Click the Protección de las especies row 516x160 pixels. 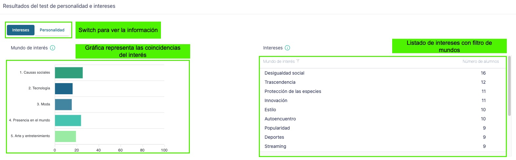tap(293, 91)
